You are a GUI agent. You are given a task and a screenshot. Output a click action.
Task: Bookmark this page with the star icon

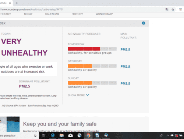pos(173,10)
